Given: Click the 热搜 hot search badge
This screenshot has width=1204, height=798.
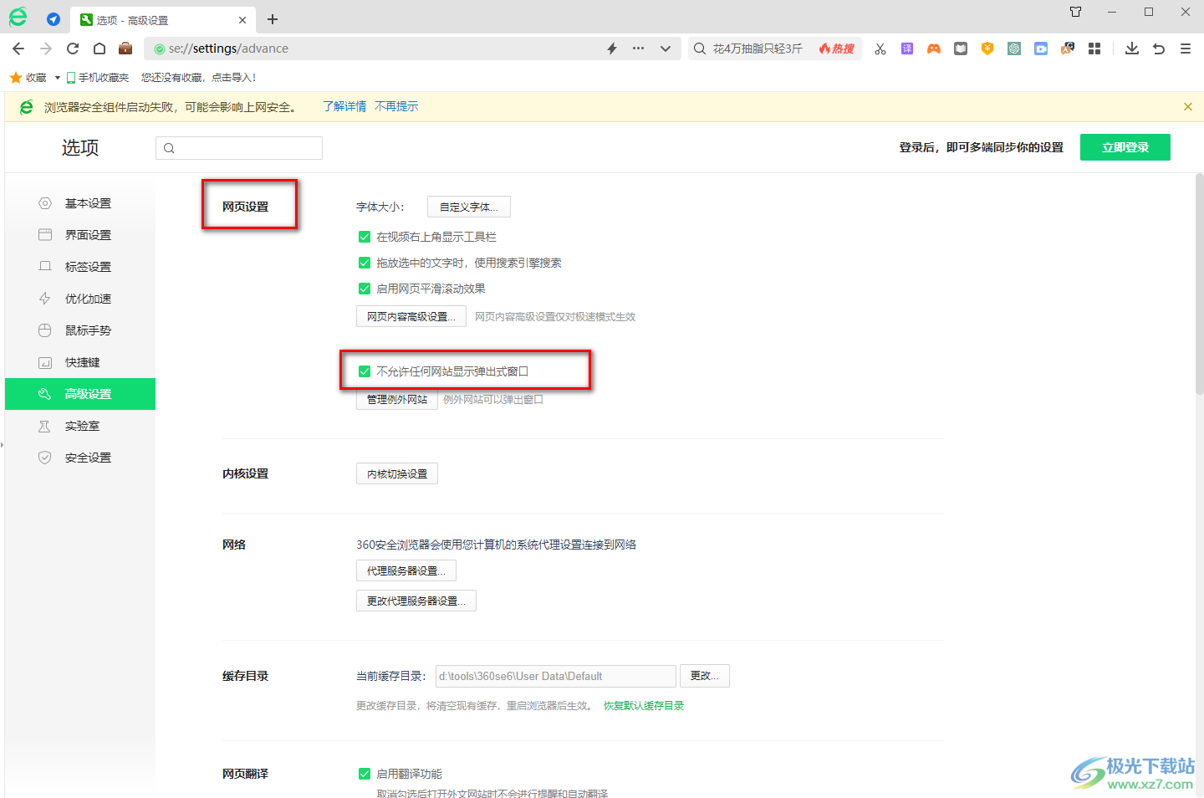Looking at the screenshot, I should tap(837, 49).
